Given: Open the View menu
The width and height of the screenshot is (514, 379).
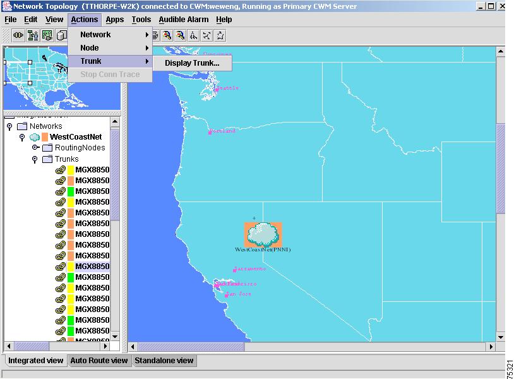Looking at the screenshot, I should pyautogui.click(x=54, y=20).
